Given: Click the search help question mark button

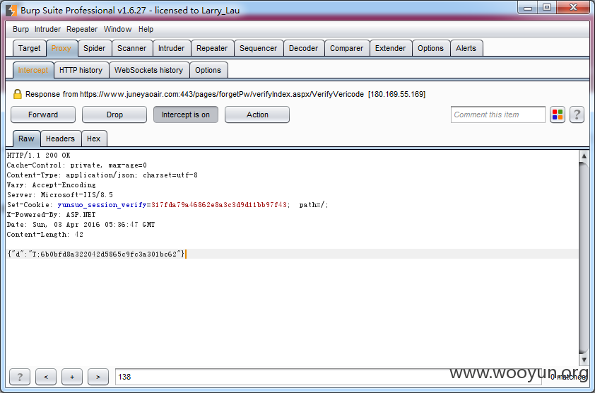Looking at the screenshot, I should pos(20,377).
